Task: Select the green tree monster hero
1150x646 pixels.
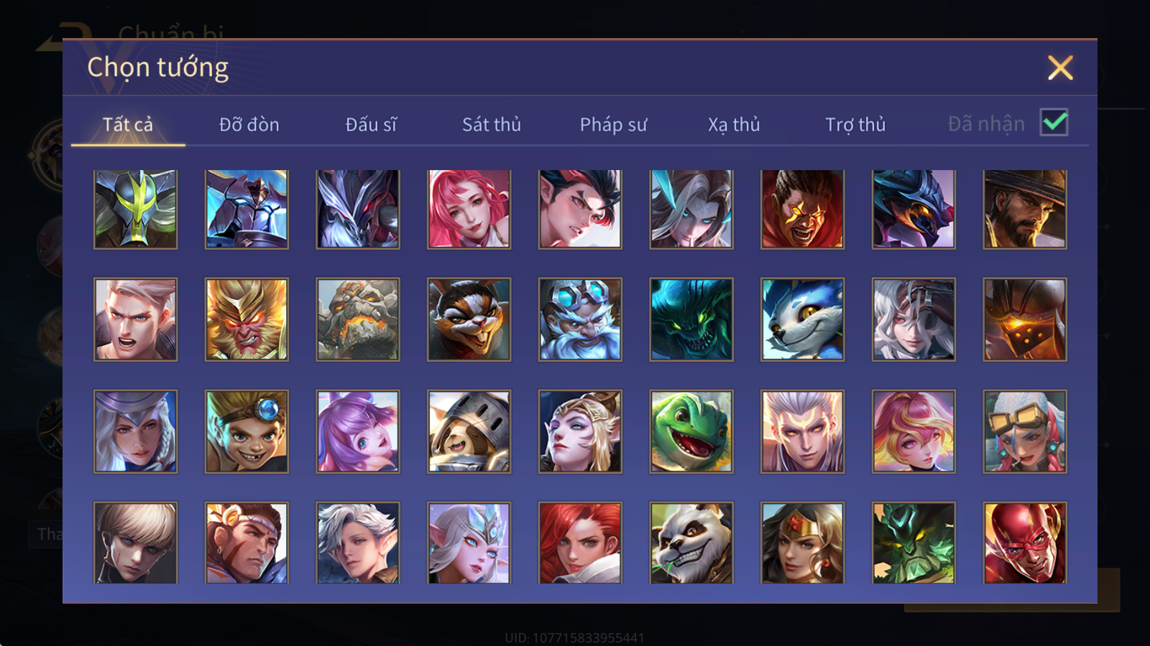Action: click(x=914, y=543)
